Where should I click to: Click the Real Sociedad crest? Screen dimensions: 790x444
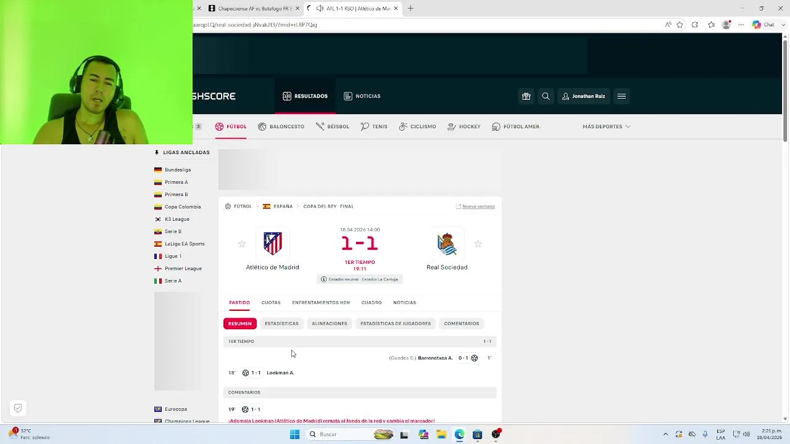pos(447,244)
